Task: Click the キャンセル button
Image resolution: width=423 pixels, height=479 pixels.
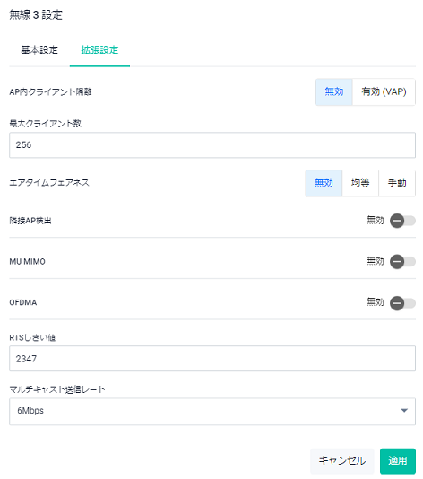Action: pyautogui.click(x=341, y=461)
